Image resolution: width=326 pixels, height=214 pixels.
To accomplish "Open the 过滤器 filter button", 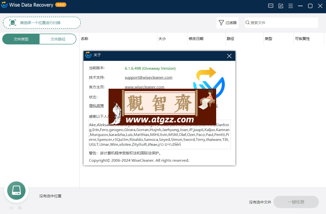I will pyautogui.click(x=227, y=23).
